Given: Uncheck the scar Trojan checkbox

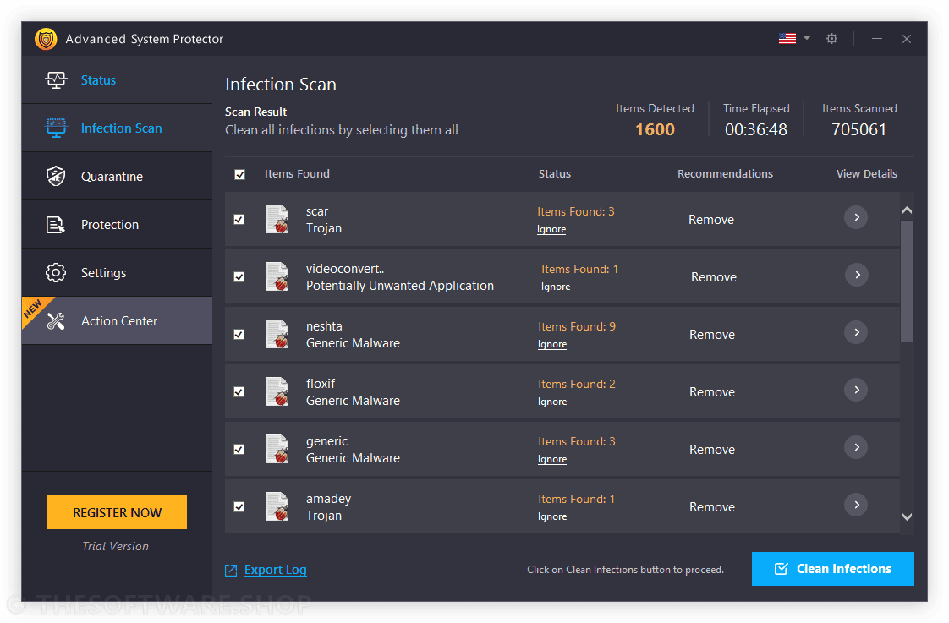Looking at the screenshot, I should [x=239, y=219].
